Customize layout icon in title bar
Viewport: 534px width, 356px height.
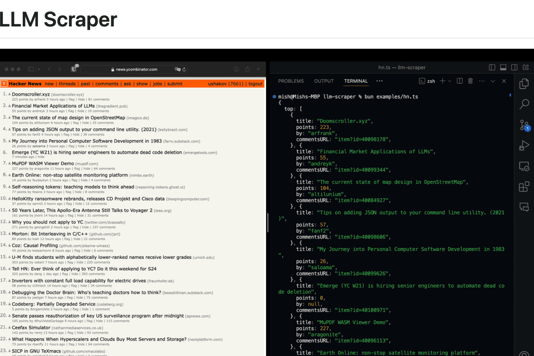pyautogui.click(x=526, y=67)
